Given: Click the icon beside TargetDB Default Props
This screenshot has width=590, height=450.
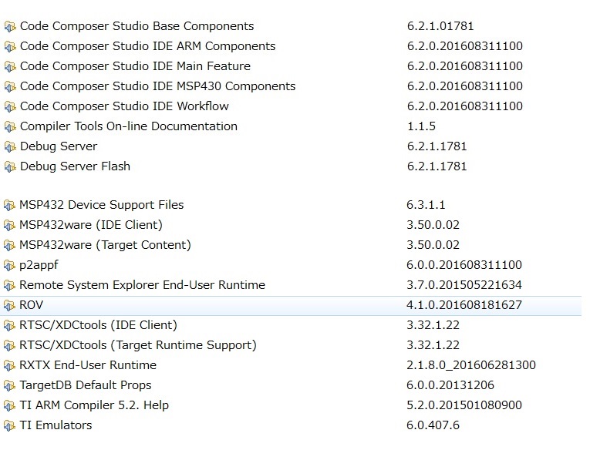Looking at the screenshot, I should click(x=9, y=385).
